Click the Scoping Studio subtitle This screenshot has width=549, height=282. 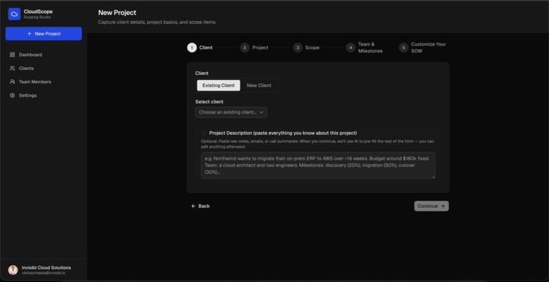pyautogui.click(x=37, y=17)
